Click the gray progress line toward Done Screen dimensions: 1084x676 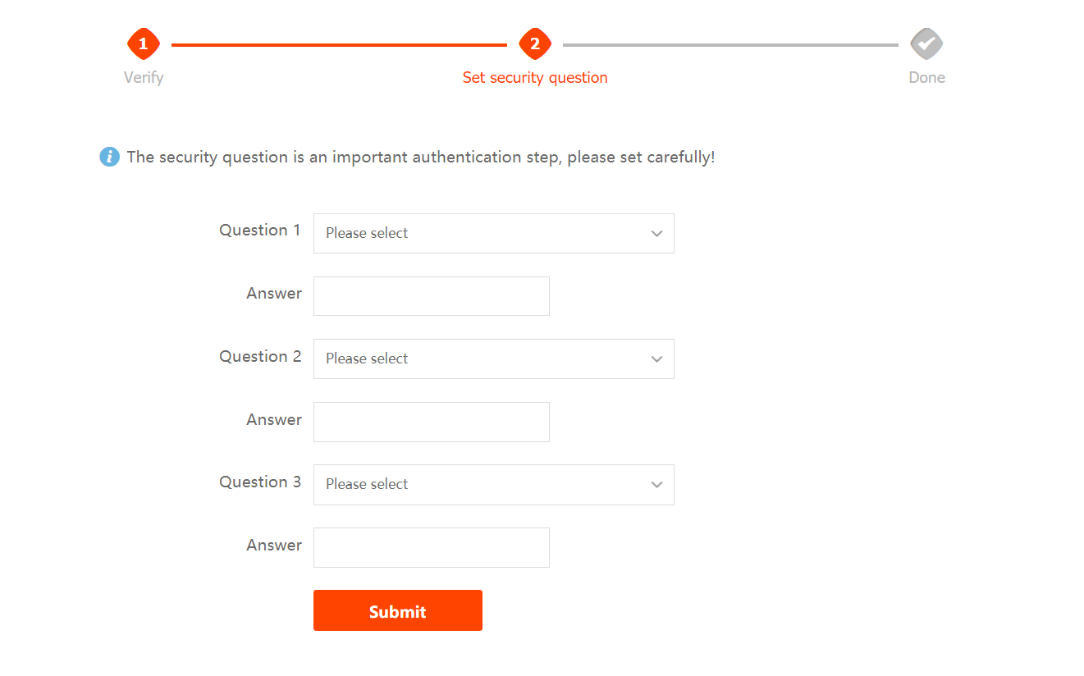click(x=730, y=45)
